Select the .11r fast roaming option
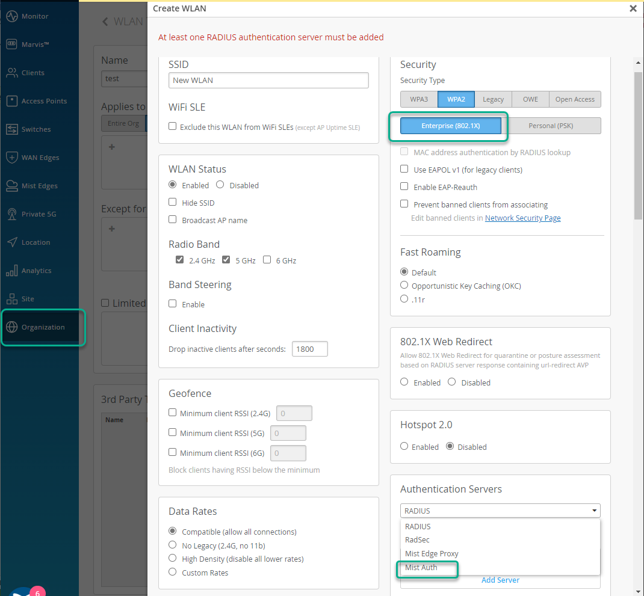Viewport: 644px width, 596px height. point(404,298)
